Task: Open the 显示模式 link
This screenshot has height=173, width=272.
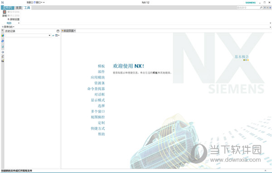Action: (x=97, y=100)
